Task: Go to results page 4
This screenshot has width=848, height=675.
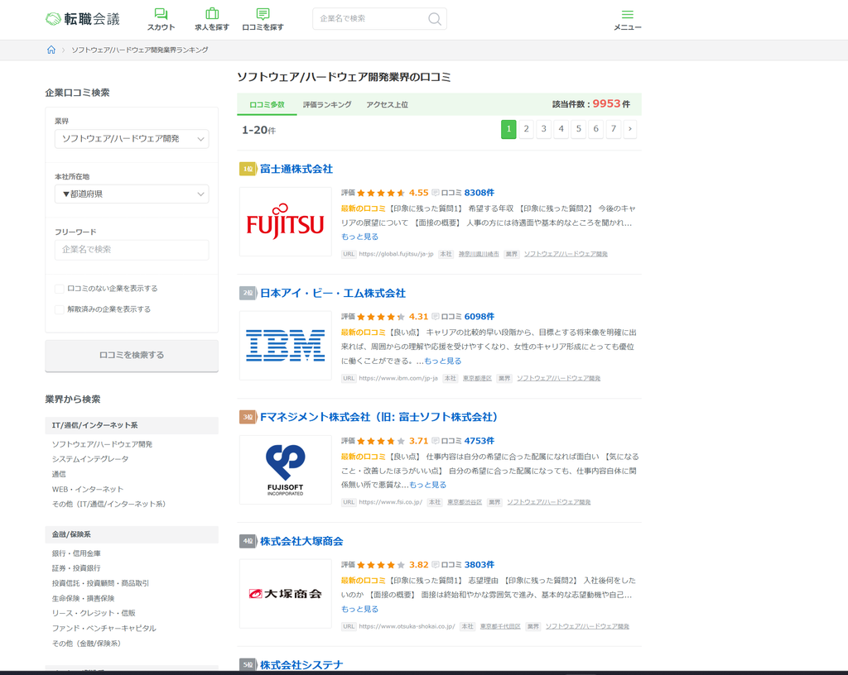Action: (x=561, y=129)
